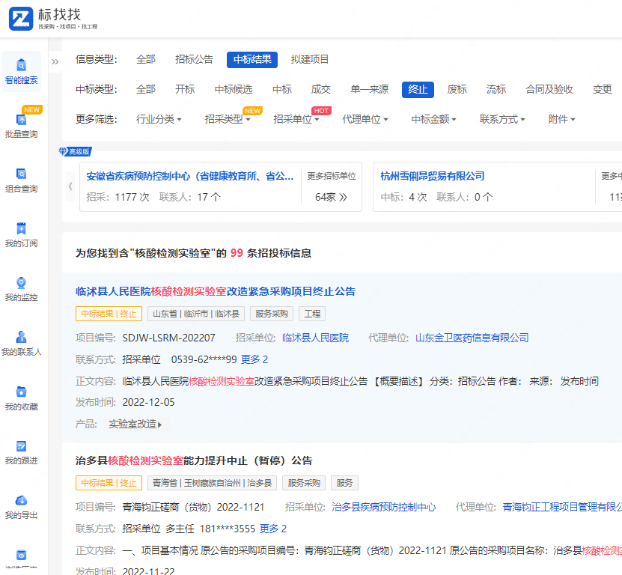Click publish date 2022-12-05
Screen dimensions: 622x575
tap(148, 402)
